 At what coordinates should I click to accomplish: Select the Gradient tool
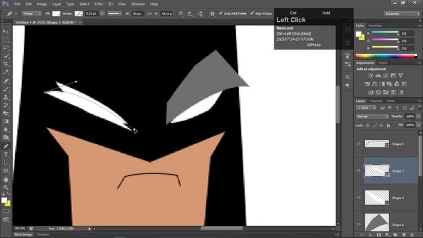(x=6, y=122)
